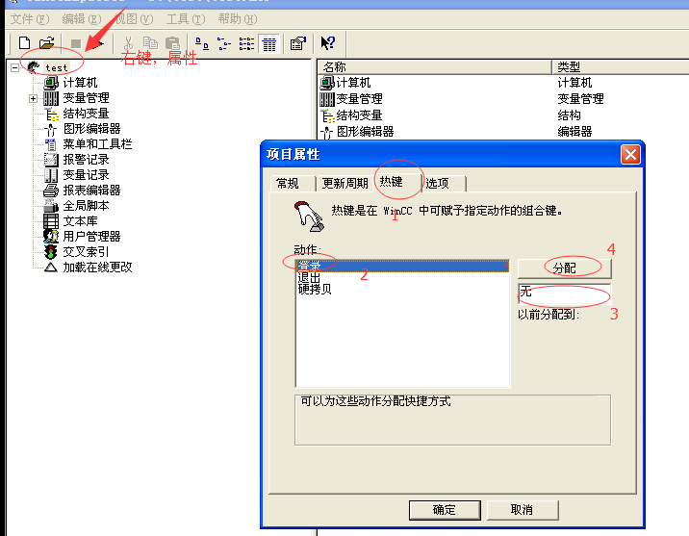Open the 编辑(E) menu
Screen dimensions: 689x536
[x=82, y=19]
